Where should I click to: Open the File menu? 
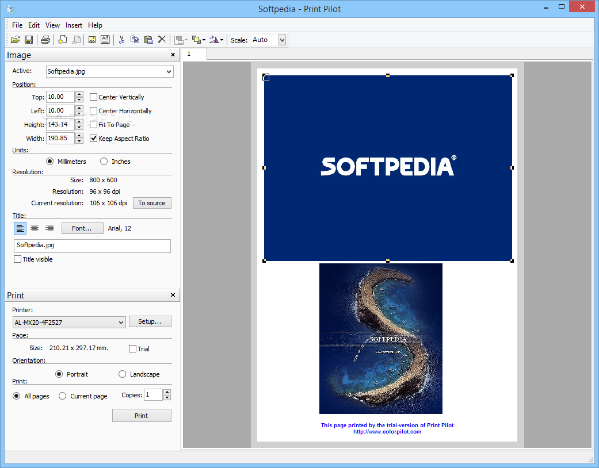[17, 25]
